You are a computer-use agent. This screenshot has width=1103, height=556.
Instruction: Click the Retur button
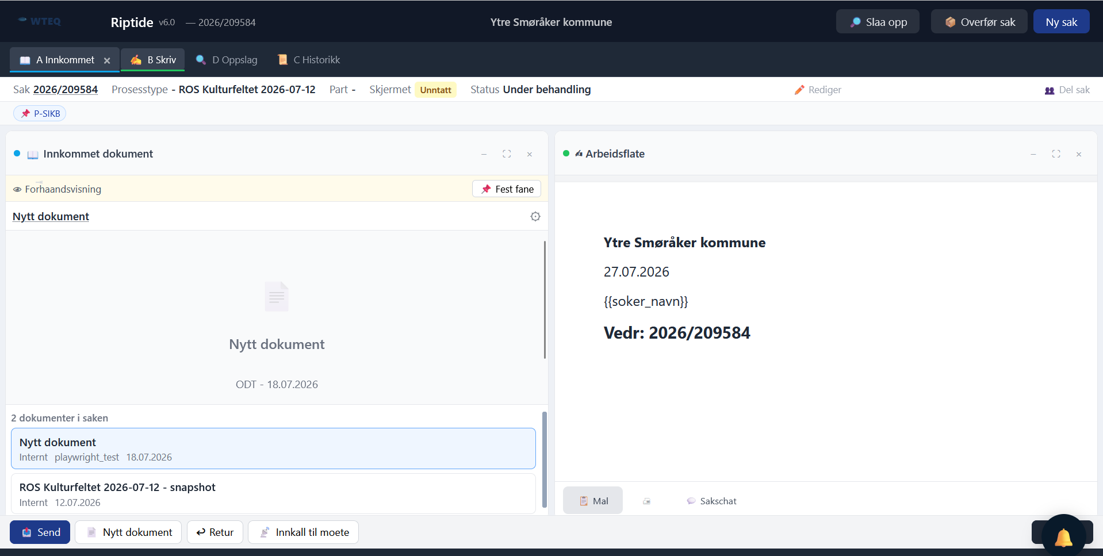coord(215,532)
